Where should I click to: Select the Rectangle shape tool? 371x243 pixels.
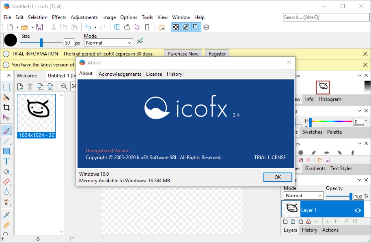tap(6, 151)
